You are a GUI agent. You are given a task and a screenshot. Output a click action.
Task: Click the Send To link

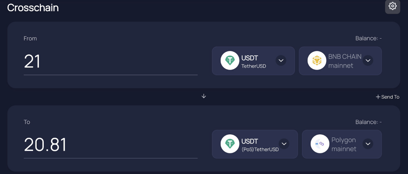coord(390,97)
